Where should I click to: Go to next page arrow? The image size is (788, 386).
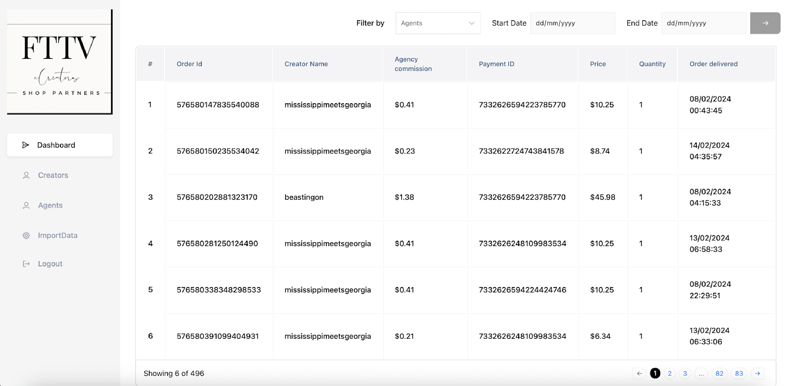(758, 373)
